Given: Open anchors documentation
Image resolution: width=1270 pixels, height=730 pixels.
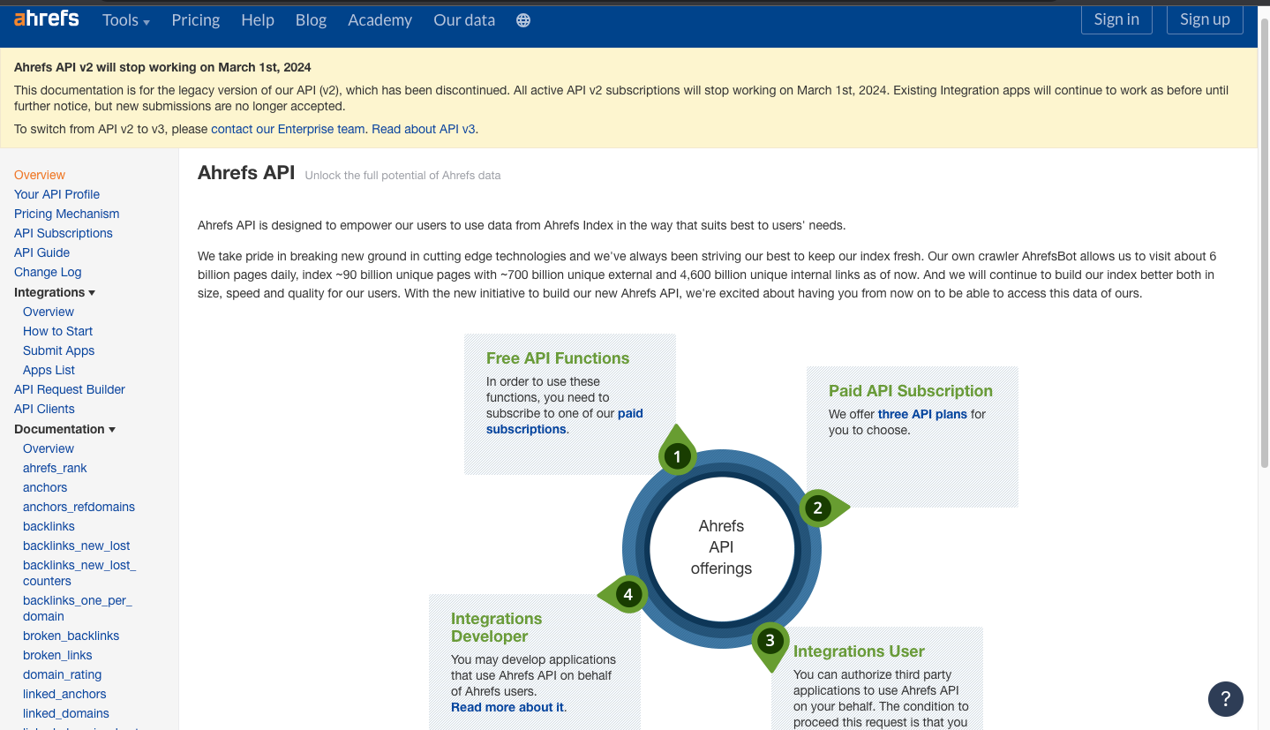Looking at the screenshot, I should click(x=45, y=487).
